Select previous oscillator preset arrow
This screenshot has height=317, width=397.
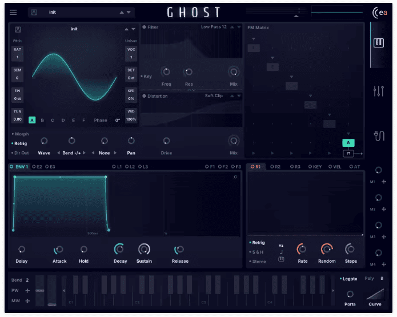point(126,29)
